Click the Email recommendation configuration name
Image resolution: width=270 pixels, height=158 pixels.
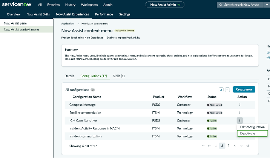point(85,112)
